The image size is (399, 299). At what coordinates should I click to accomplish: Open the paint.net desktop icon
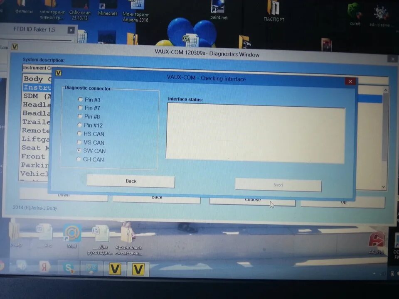219,10
